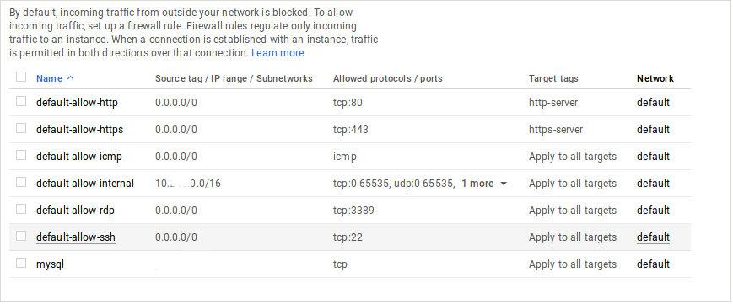The height and width of the screenshot is (304, 733).
Task: Tick the select-all header checkbox
Action: coord(21,77)
